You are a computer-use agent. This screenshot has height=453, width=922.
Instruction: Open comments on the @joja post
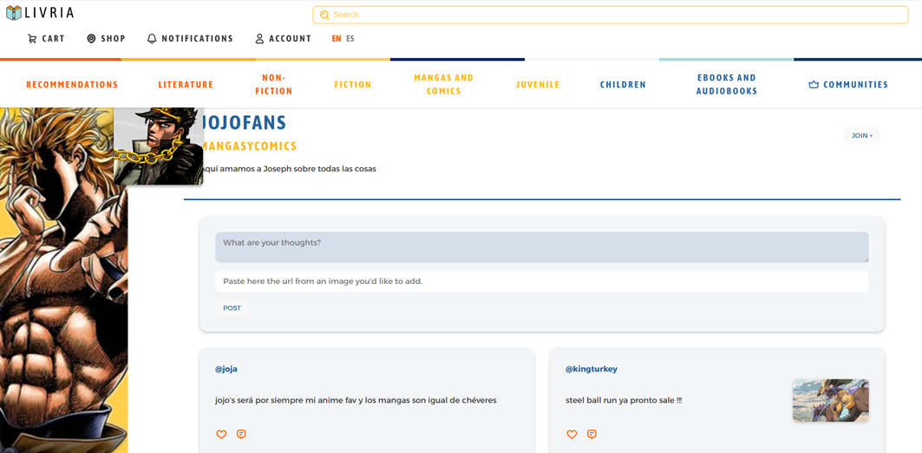click(241, 434)
